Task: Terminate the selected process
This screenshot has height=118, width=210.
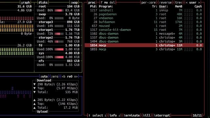Action: pos(132,115)
